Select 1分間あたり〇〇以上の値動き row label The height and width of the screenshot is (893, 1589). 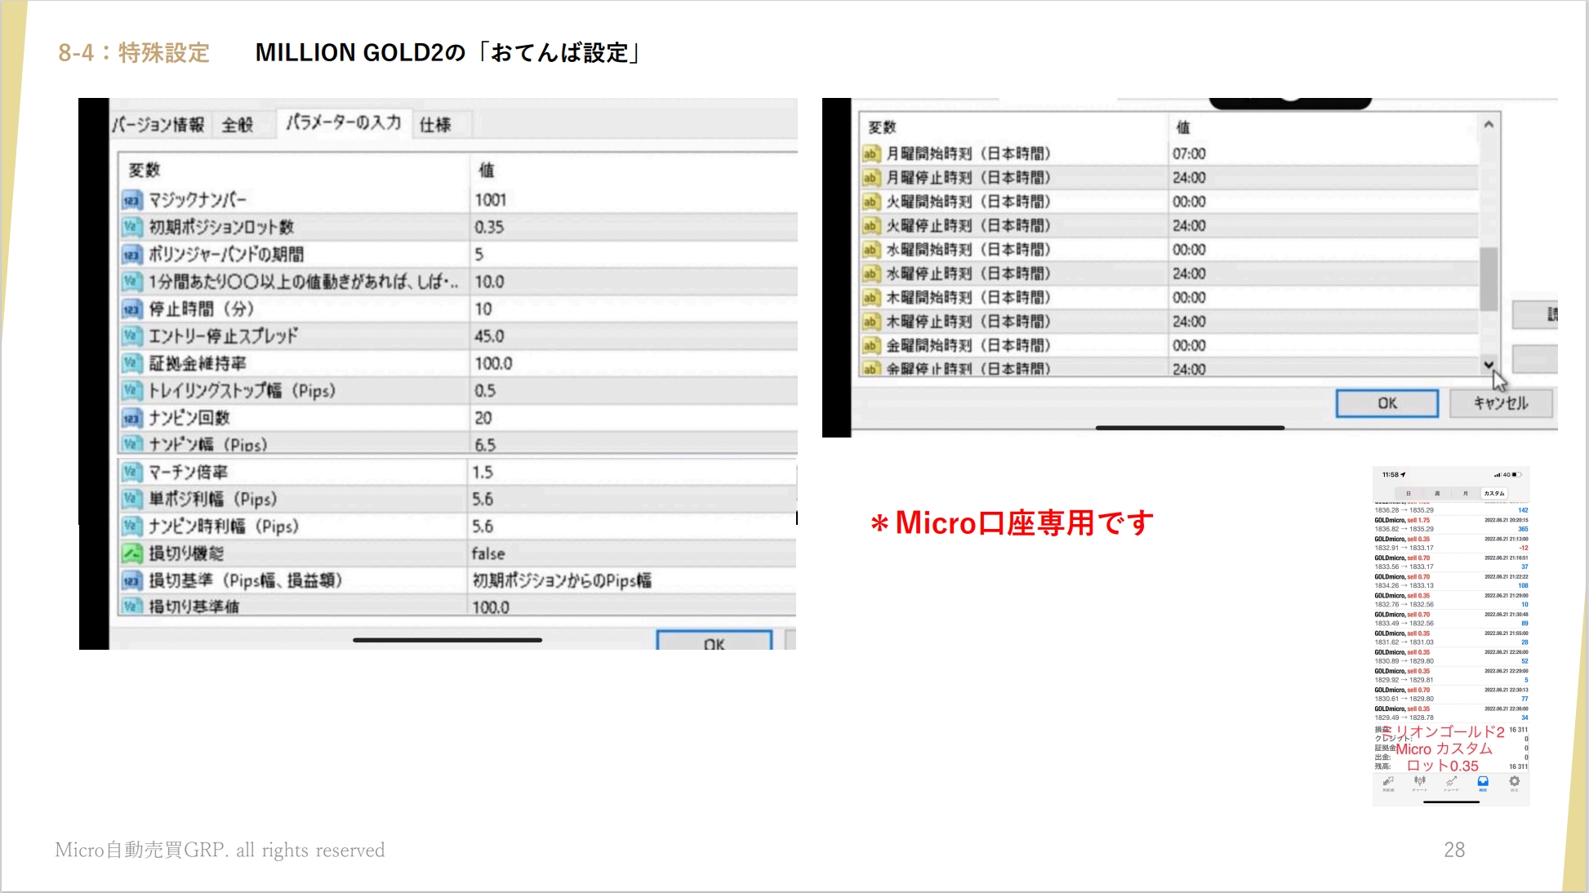point(303,282)
